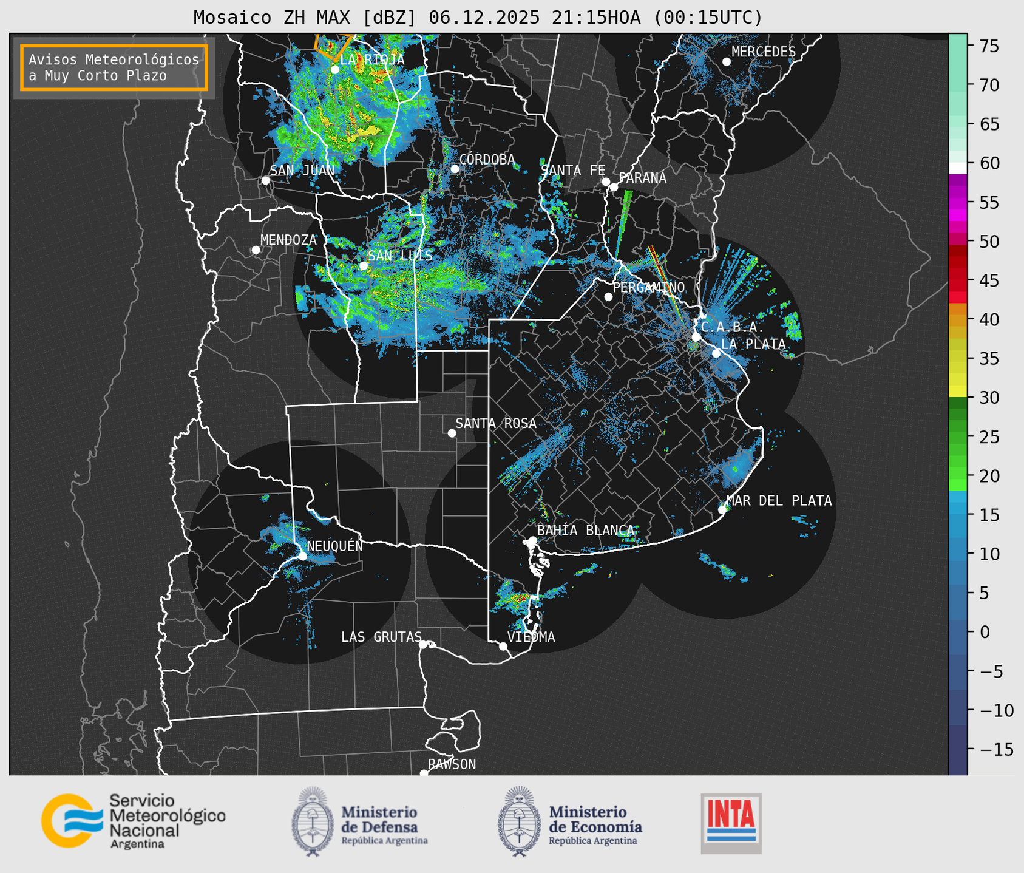
Task: Click the LA RIOJA city marker dot
Action: click(x=335, y=70)
